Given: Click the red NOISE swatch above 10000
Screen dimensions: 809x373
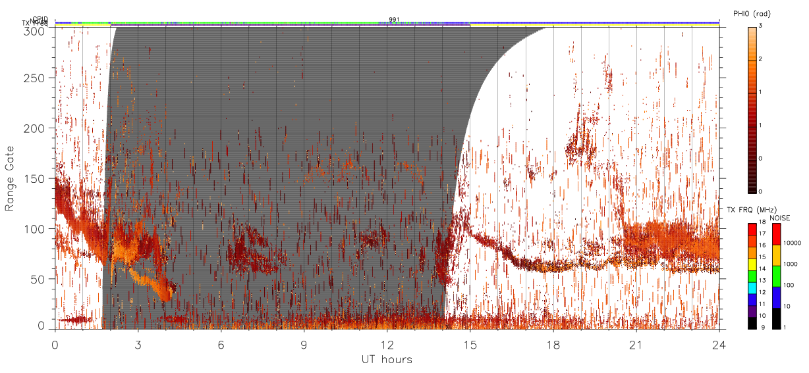Looking at the screenshot, I should pos(775,234).
